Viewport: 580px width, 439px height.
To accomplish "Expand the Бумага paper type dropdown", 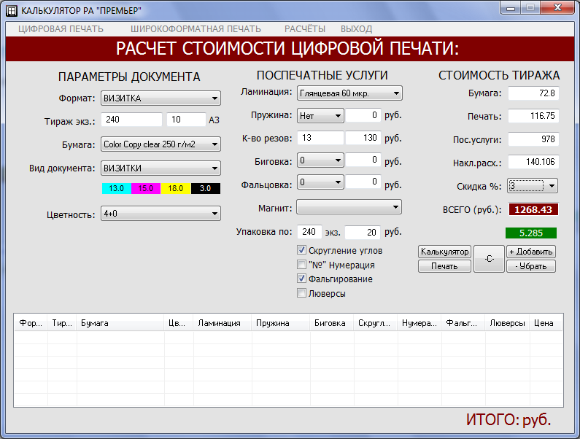I will click(161, 144).
